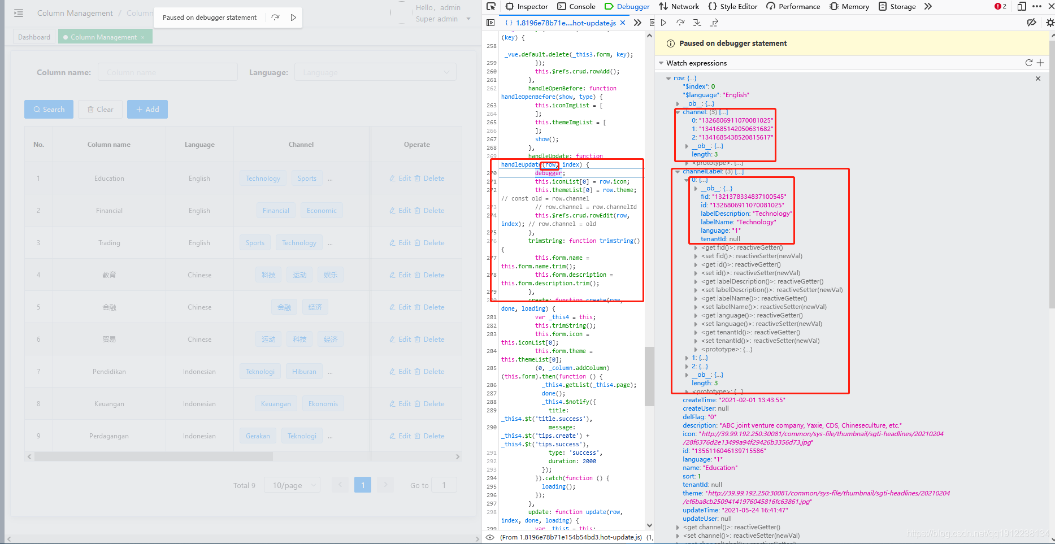Edit the Financial row
Screen dimensions: 1055x544
400,211
